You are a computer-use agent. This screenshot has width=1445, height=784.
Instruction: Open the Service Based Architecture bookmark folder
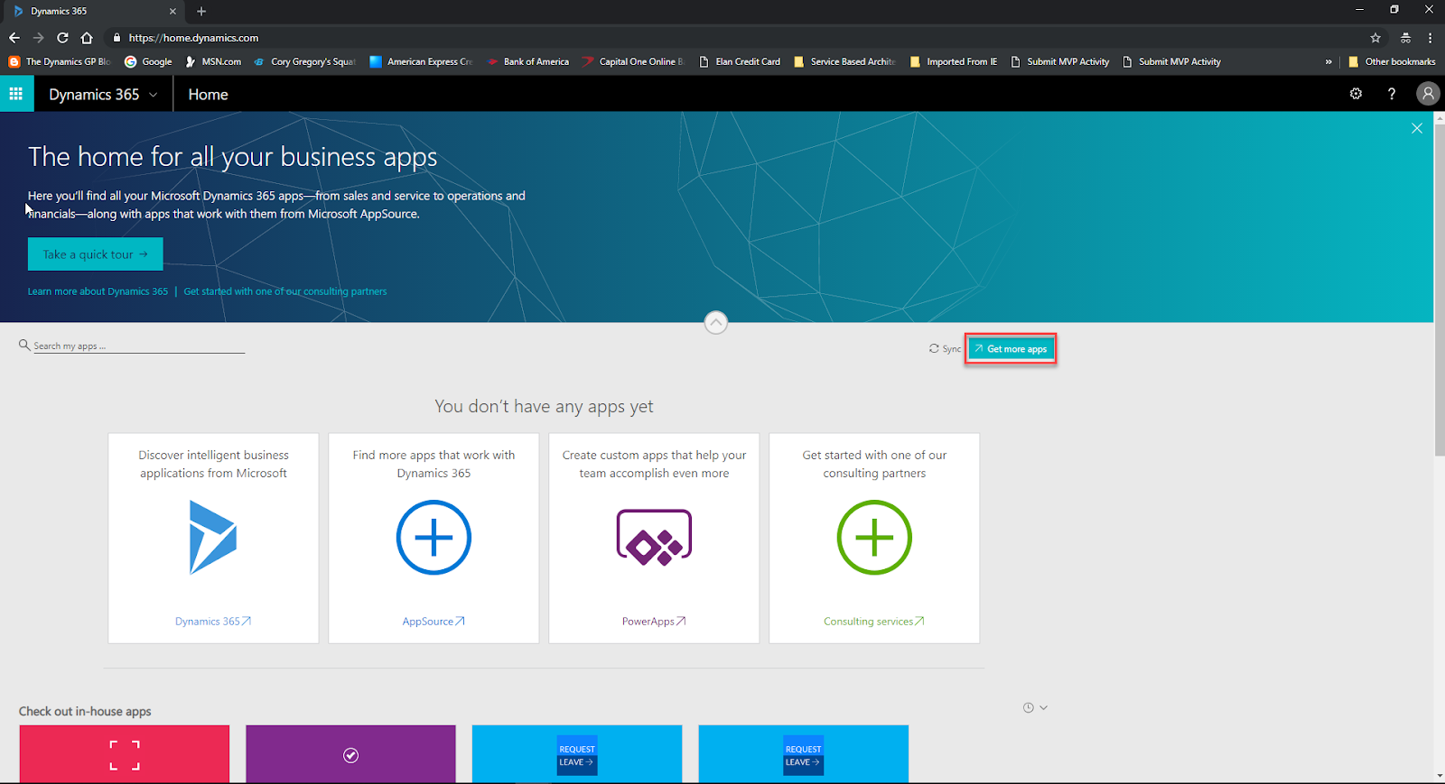[x=844, y=62]
